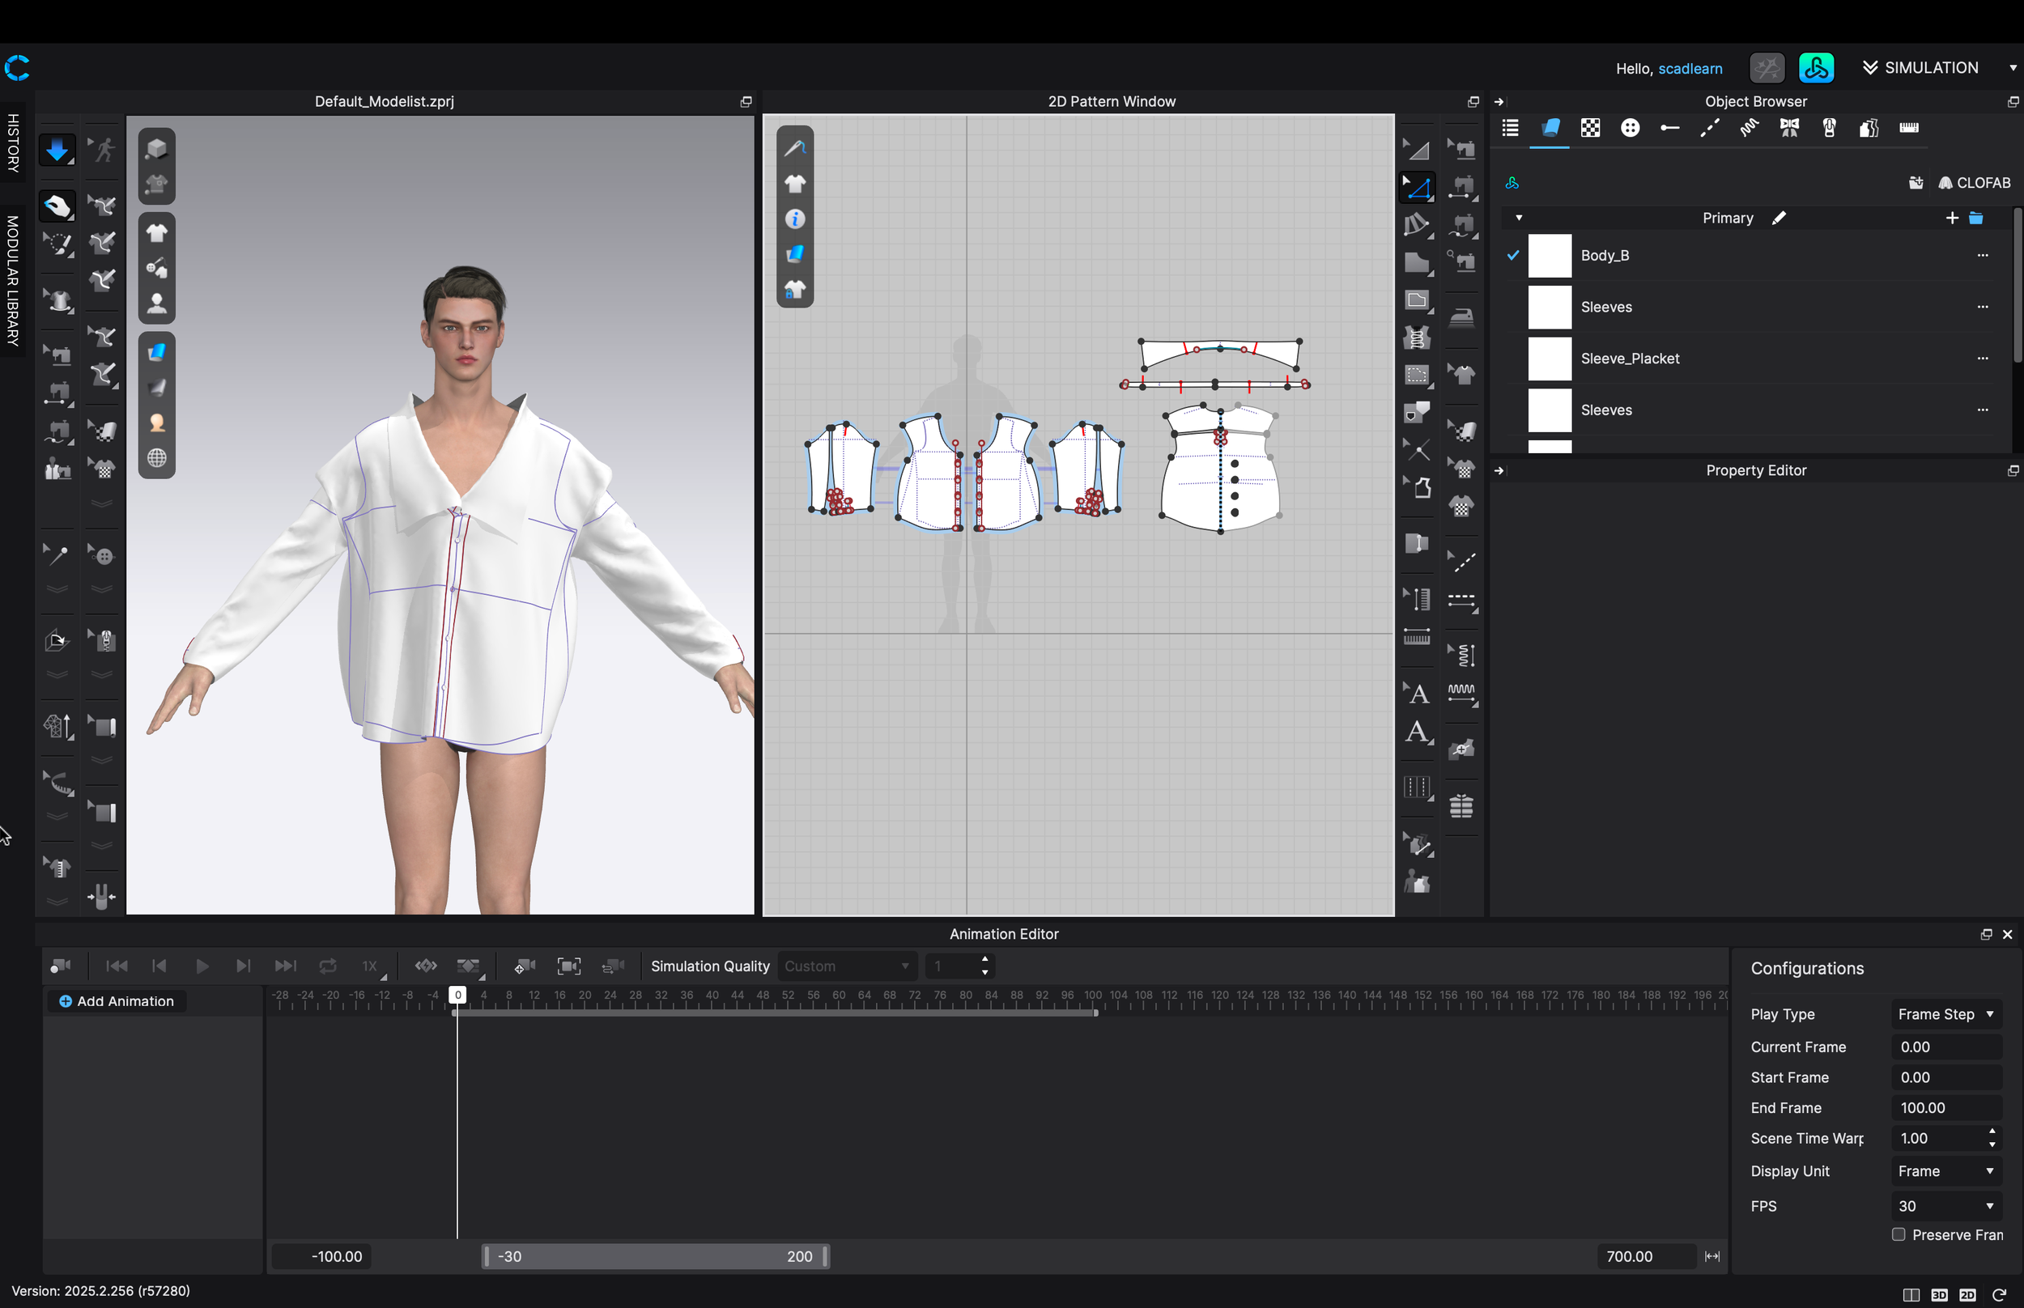Click the add fabric plus icon

(x=1951, y=219)
